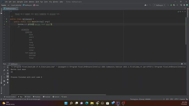Click the gutter run arrow beside class Aplikasyon
This screenshot has width=189, height=106.
[6, 19]
